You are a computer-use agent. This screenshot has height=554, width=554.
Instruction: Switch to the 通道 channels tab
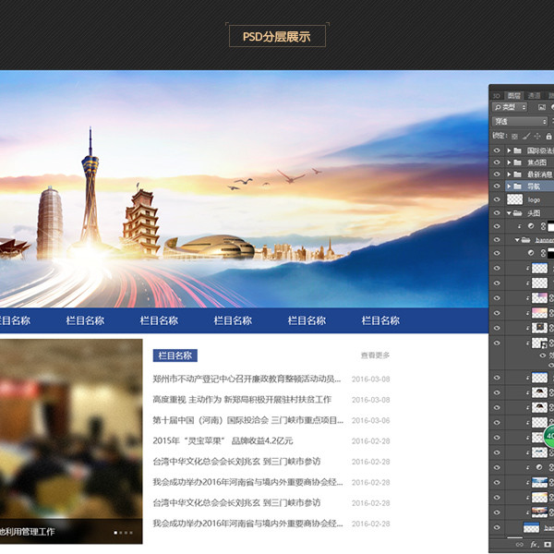coord(534,96)
